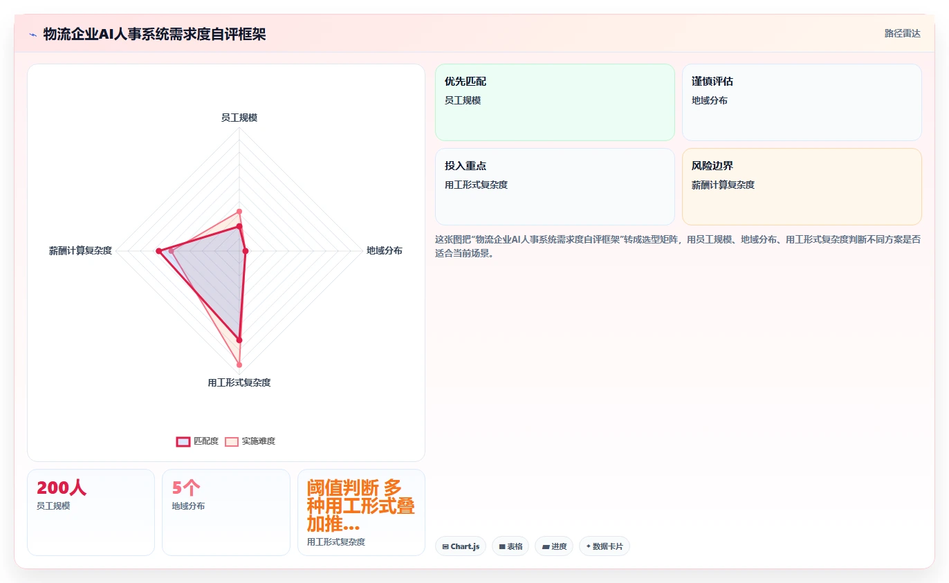949x583 pixels.
Task: Click the 实施难度 point on 员工规模 axis
Action: pyautogui.click(x=239, y=212)
